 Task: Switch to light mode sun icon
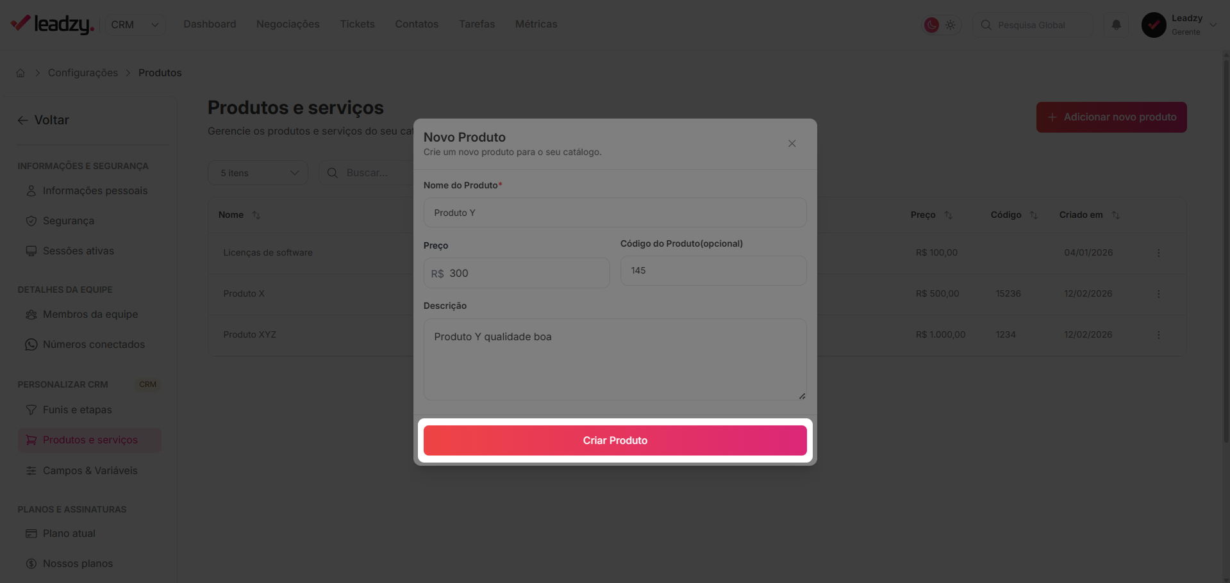[x=951, y=25]
